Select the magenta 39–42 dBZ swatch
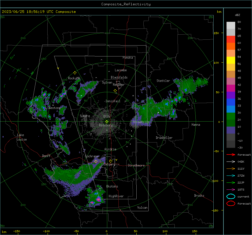 (x=231, y=88)
